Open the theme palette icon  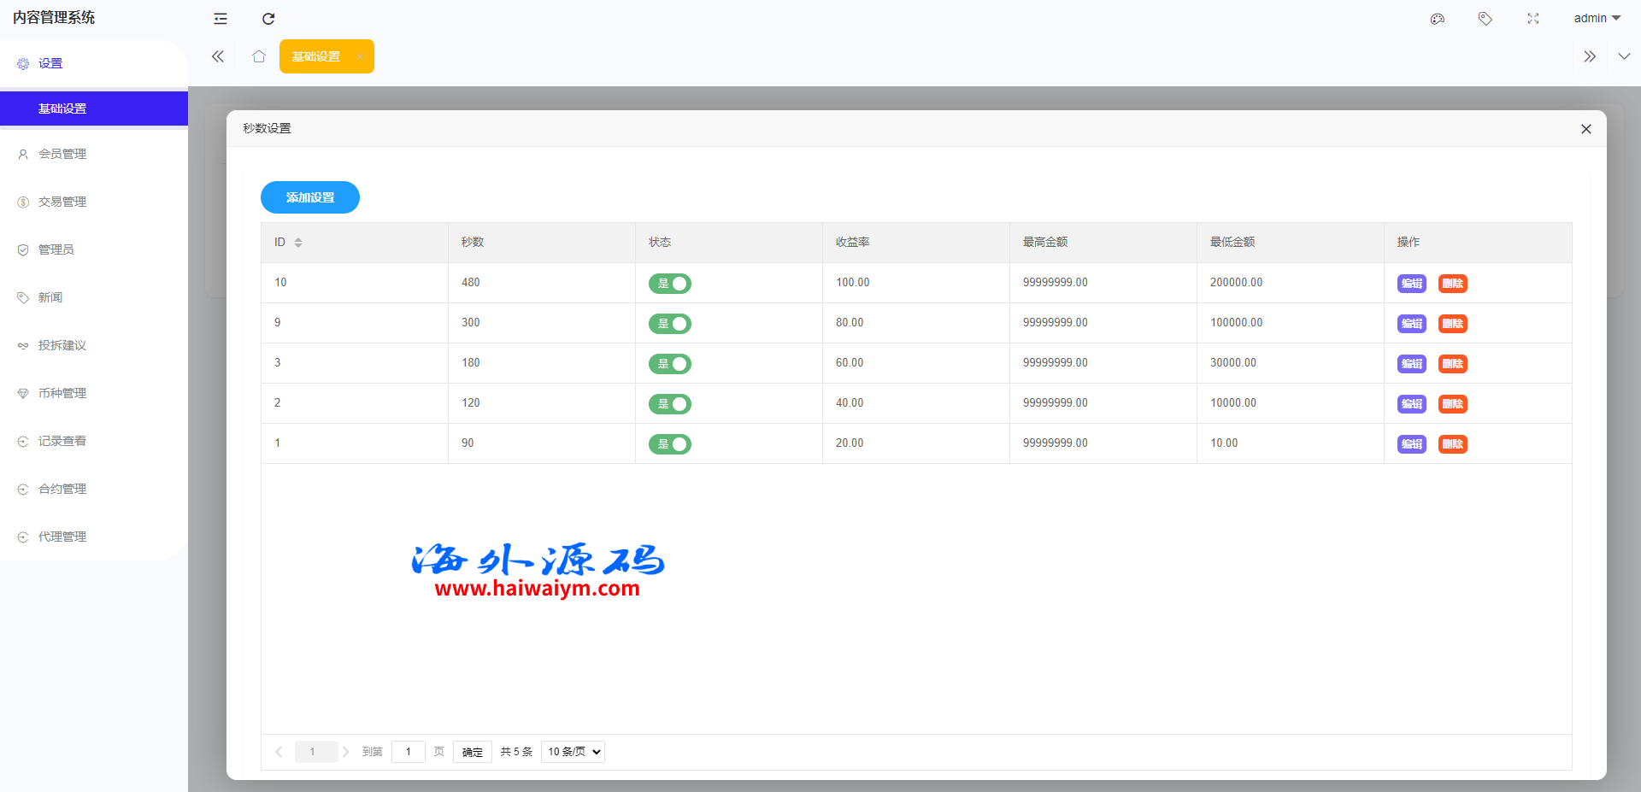point(1438,19)
